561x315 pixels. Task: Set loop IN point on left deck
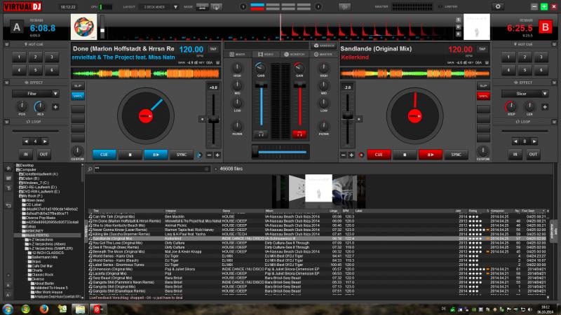coord(25,153)
